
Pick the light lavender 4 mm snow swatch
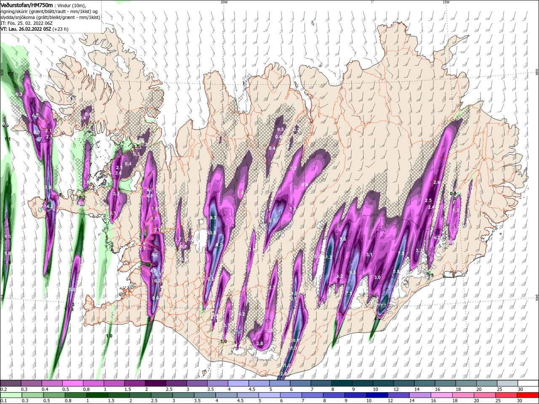238,383
